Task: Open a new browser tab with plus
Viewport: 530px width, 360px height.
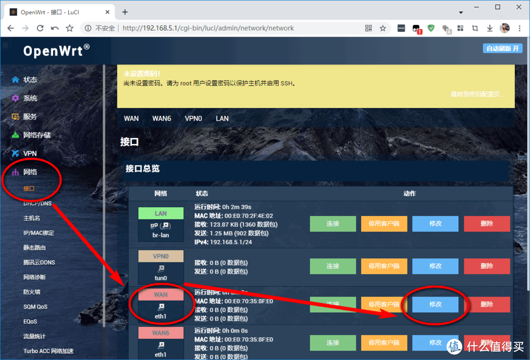Action: pos(125,12)
